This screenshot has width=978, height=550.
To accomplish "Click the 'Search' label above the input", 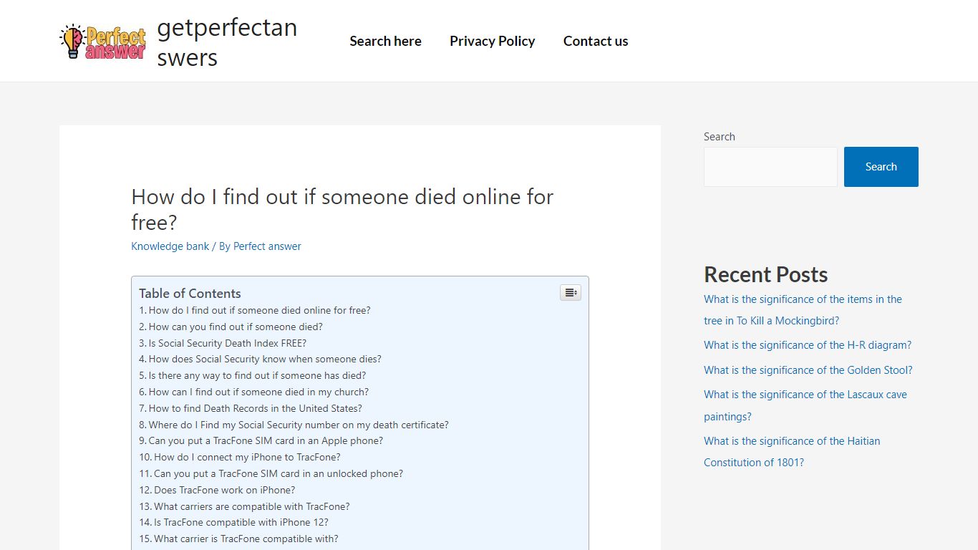I will tap(720, 137).
